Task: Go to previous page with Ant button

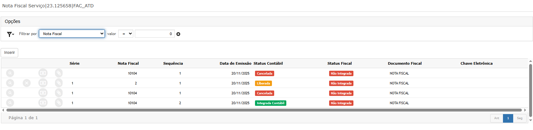Action: click(497, 118)
